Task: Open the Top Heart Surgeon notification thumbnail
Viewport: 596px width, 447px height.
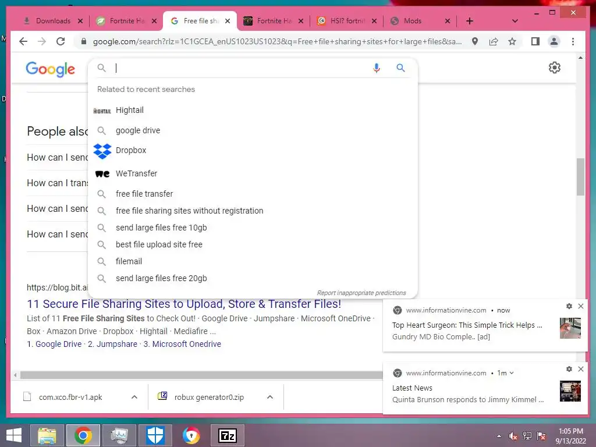Action: point(570,328)
